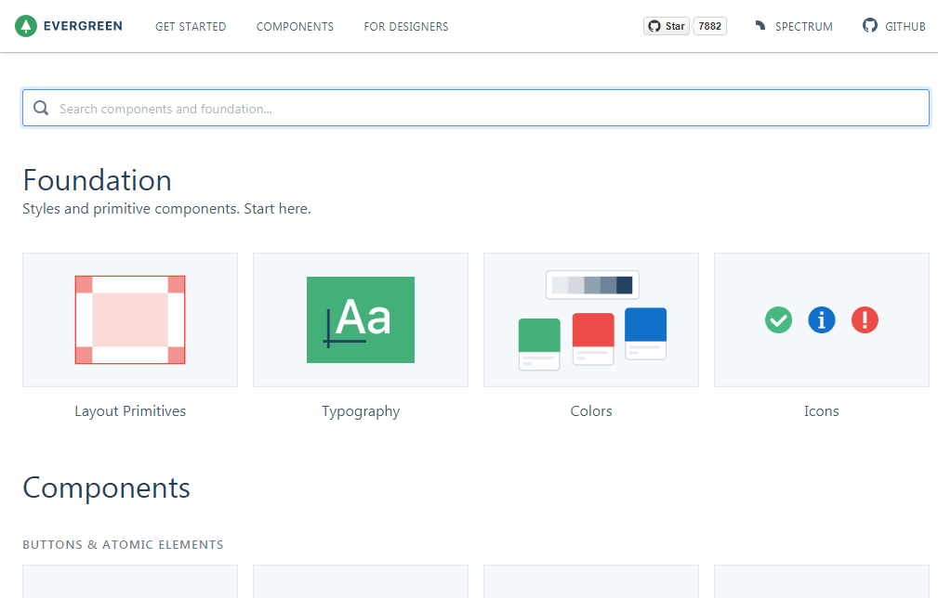Image resolution: width=938 pixels, height=598 pixels.
Task: Click the Evergreen tree logo icon
Action: click(26, 26)
